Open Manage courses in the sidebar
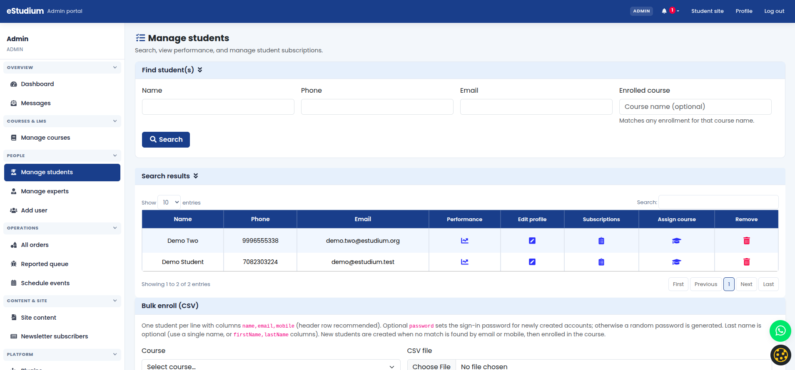 [x=62, y=138]
